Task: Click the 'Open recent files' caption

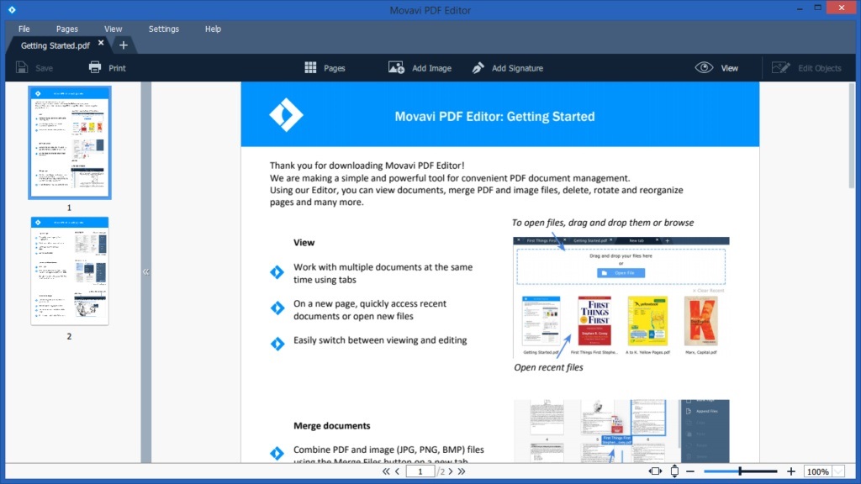Action: click(x=548, y=368)
